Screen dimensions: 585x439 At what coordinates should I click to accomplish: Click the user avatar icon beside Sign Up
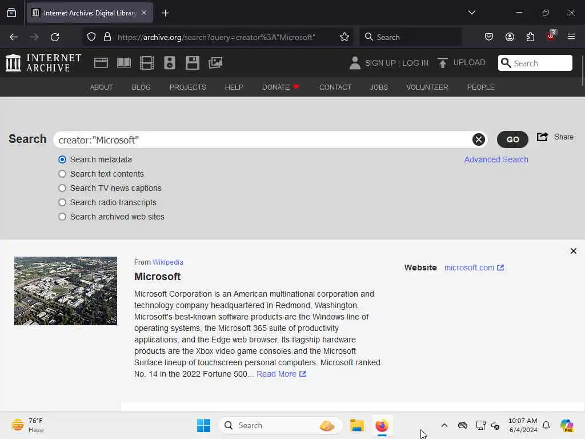coord(355,63)
